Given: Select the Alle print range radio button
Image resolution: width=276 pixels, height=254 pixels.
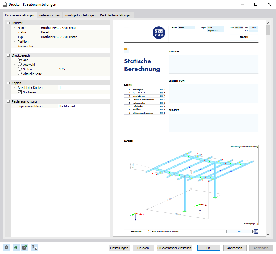Looking at the screenshot, I should 20,60.
